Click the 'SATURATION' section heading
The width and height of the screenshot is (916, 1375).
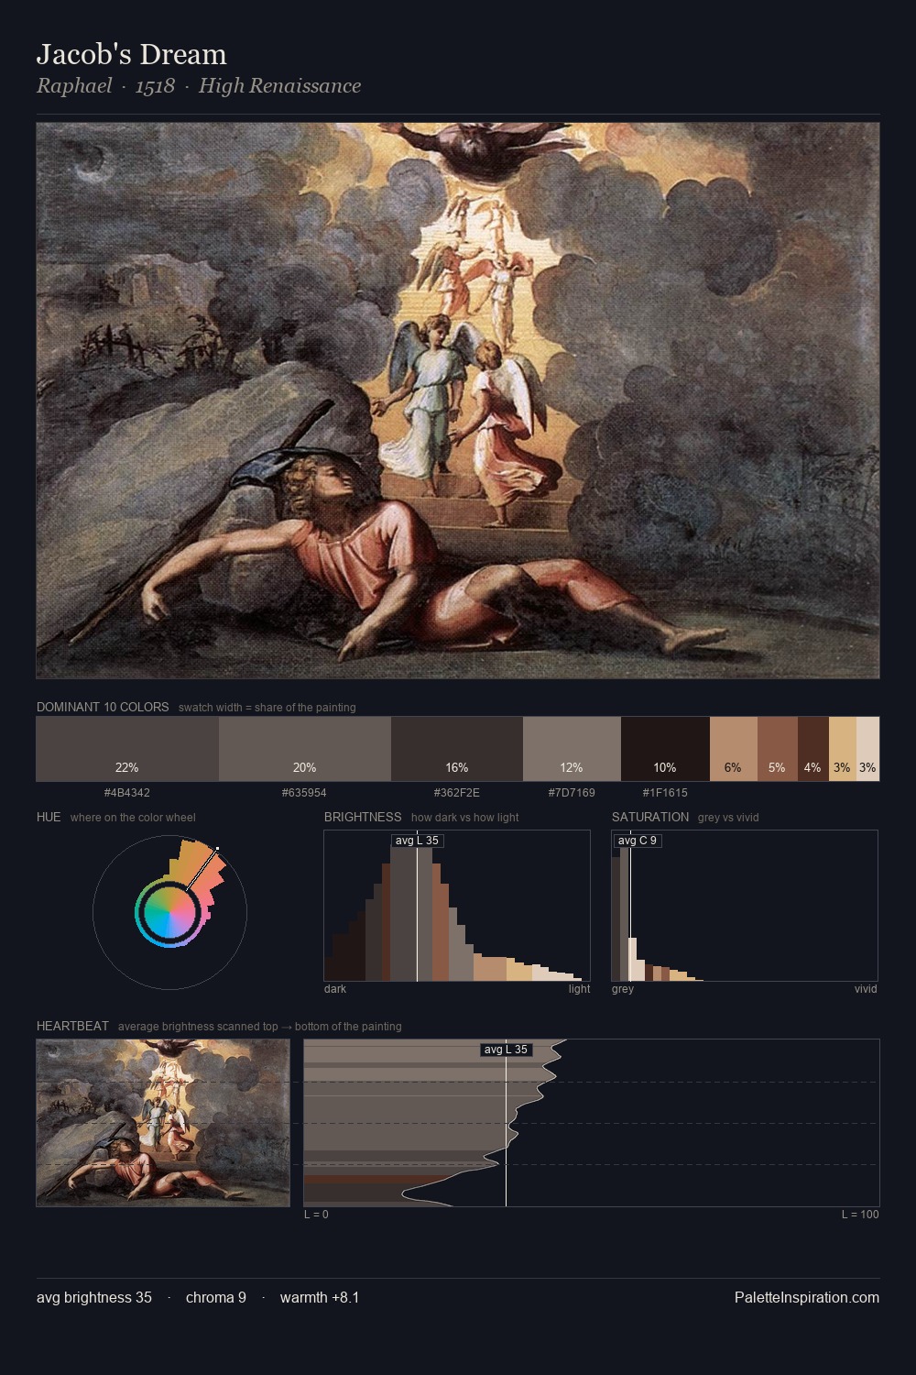(x=650, y=817)
